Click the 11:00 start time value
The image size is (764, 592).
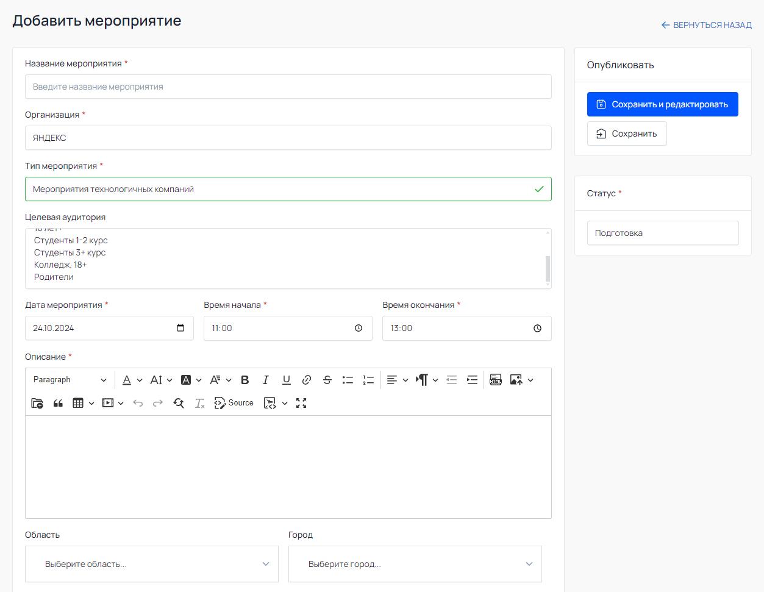click(222, 328)
